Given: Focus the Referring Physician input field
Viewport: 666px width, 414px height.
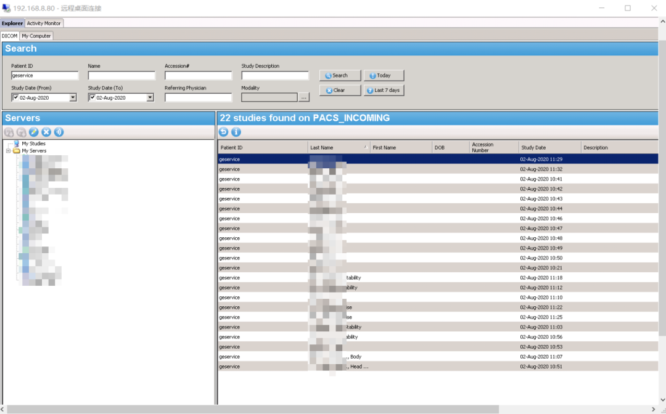Looking at the screenshot, I should tap(199, 97).
